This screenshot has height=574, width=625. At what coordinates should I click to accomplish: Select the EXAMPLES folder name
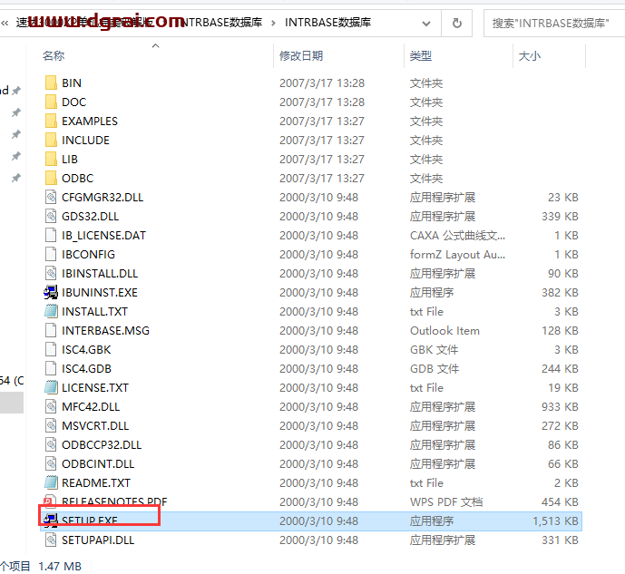[x=90, y=122]
